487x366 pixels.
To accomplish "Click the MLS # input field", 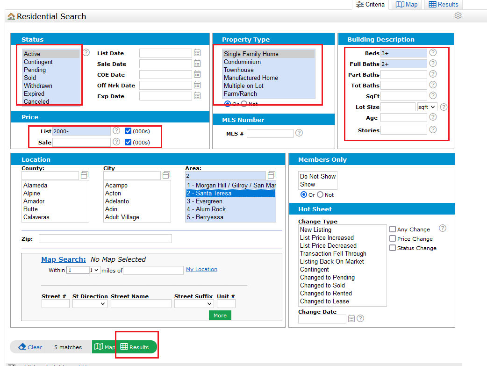I will click(x=270, y=133).
